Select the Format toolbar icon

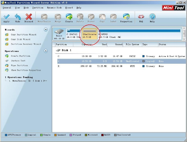click(91, 17)
